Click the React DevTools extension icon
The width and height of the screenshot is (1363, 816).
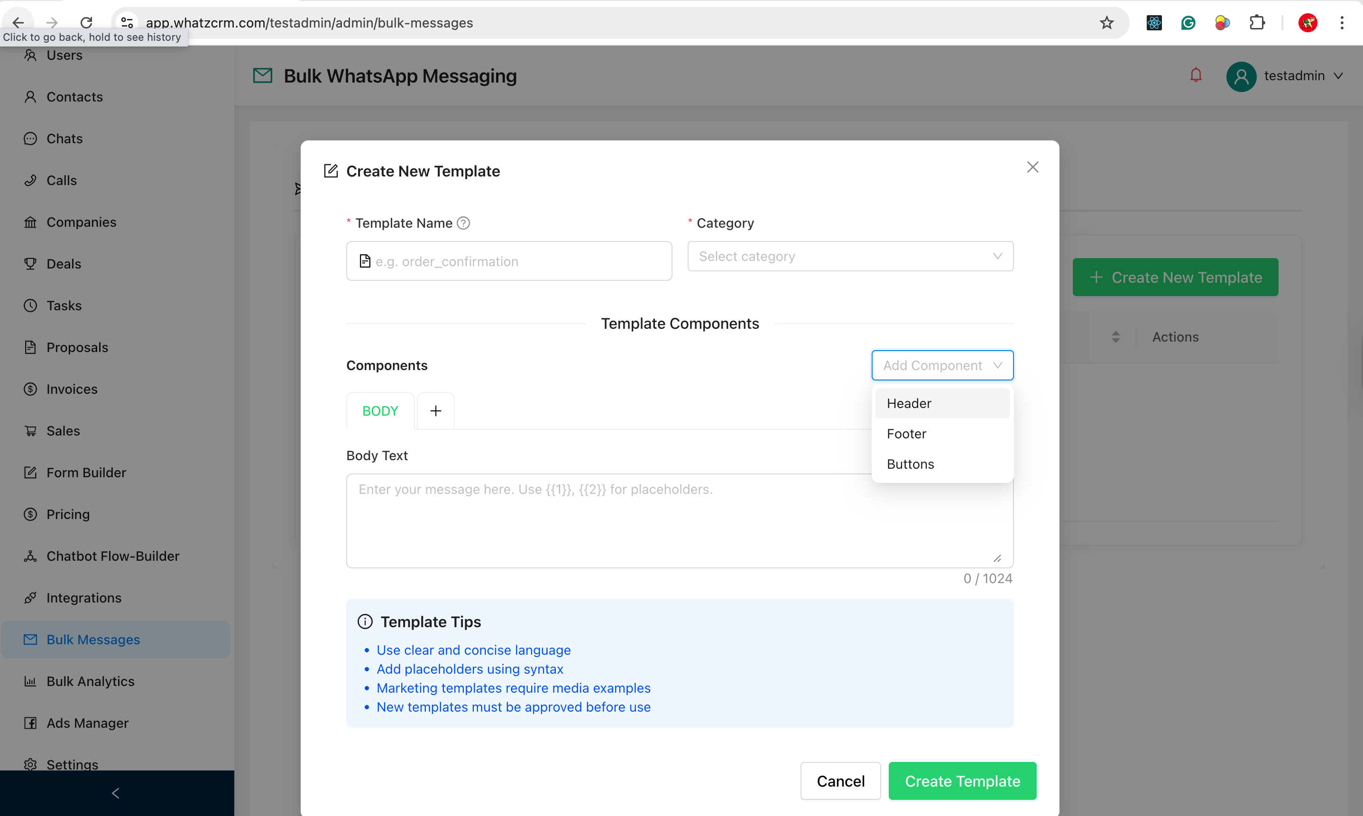click(x=1153, y=23)
